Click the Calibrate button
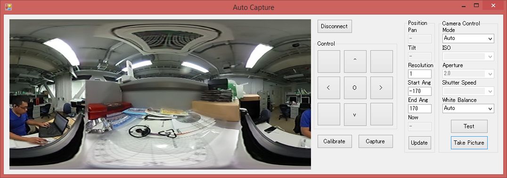 335,141
